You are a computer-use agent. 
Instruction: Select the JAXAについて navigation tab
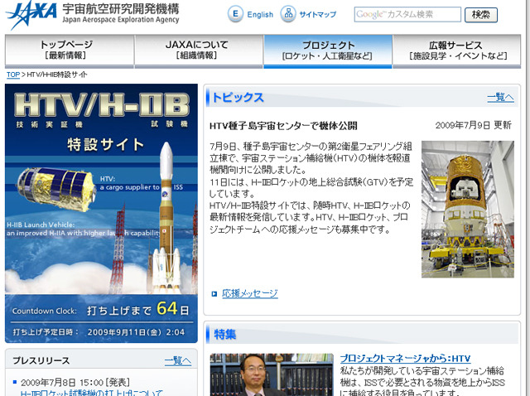click(199, 51)
